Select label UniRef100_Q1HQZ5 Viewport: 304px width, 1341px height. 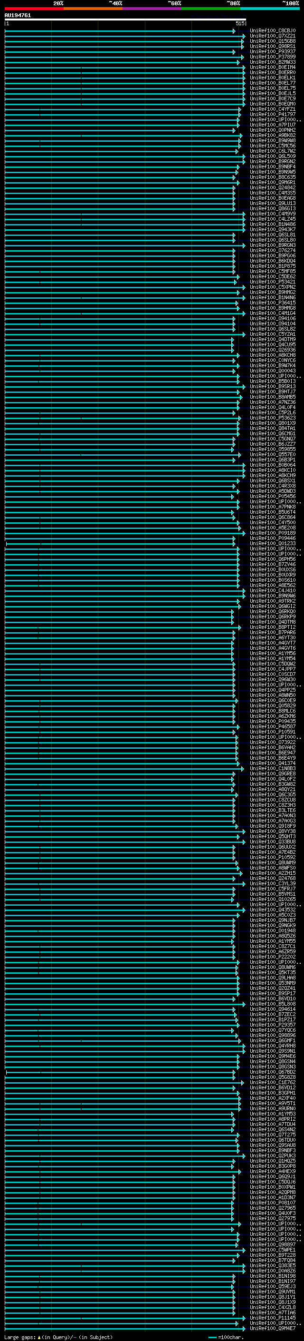pyautogui.click(x=273, y=1161)
